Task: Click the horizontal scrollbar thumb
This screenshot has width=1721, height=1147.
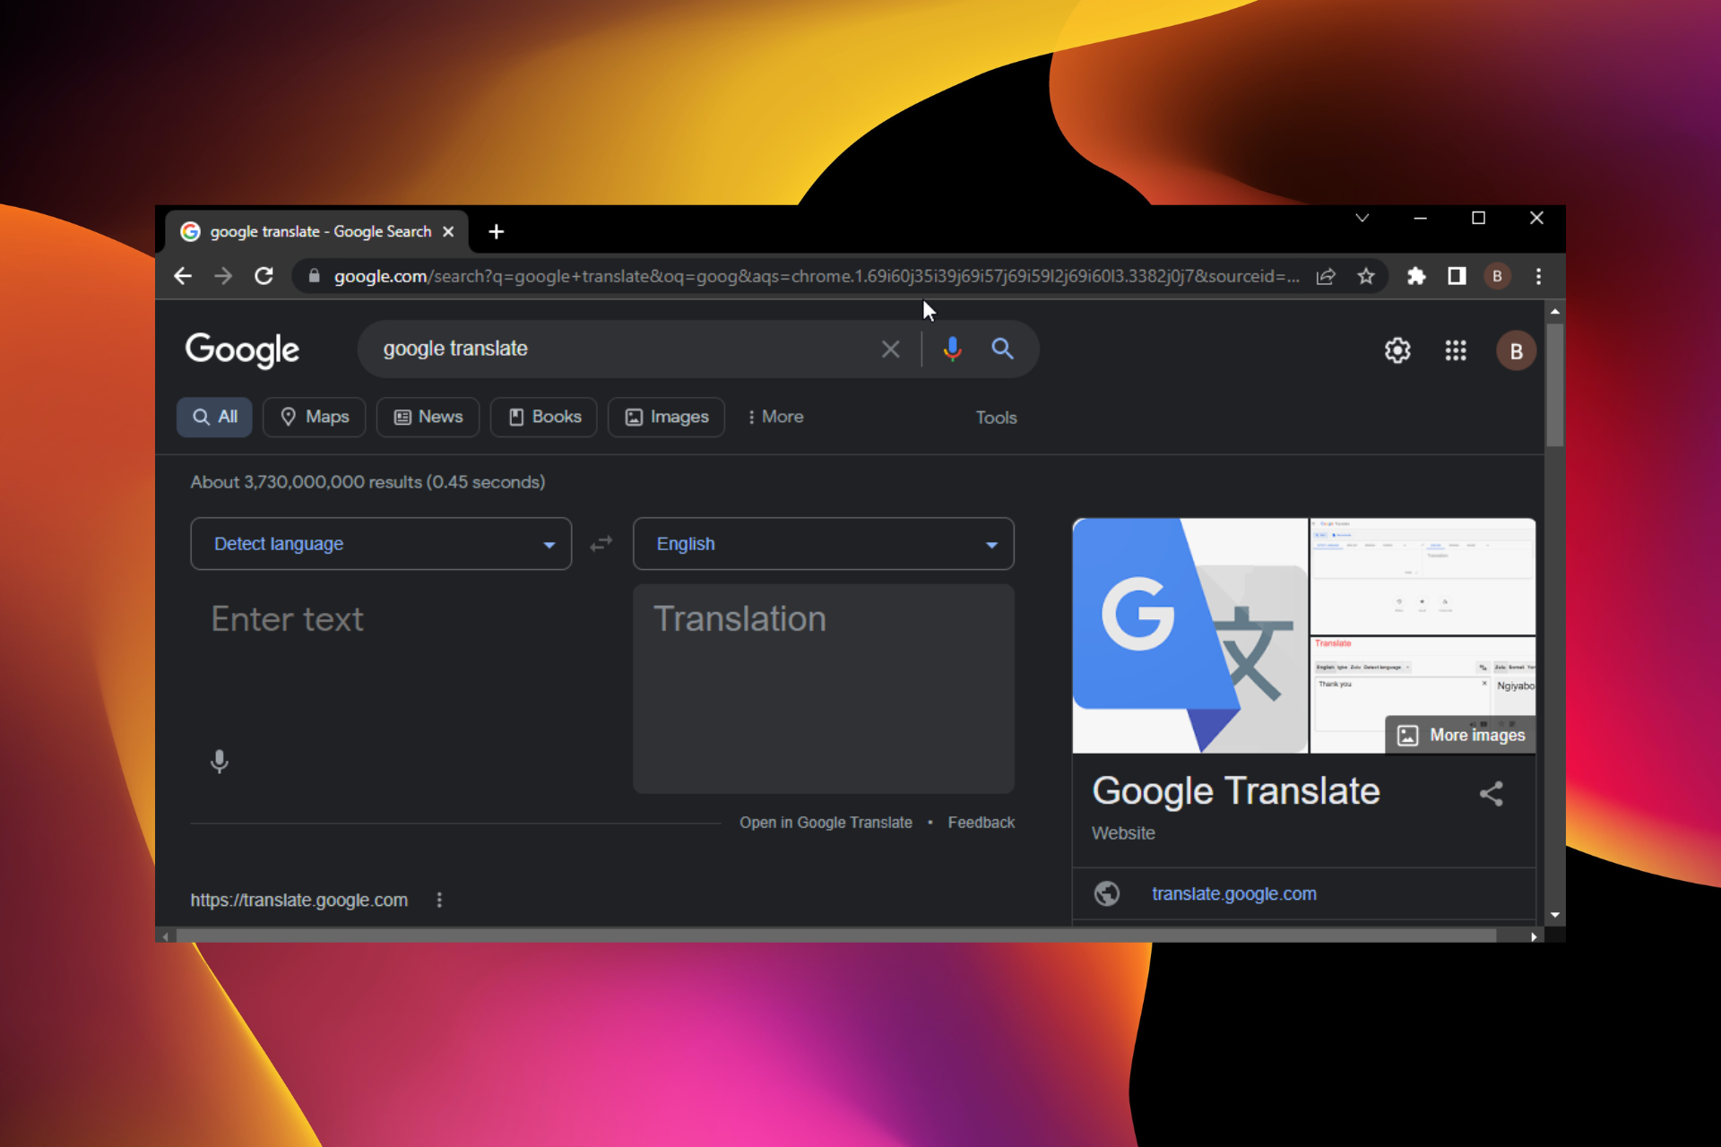Action: 836,936
